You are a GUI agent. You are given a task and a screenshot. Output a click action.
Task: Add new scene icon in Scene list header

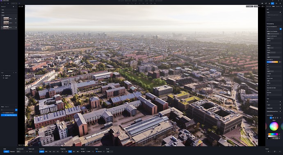tap(14, 7)
